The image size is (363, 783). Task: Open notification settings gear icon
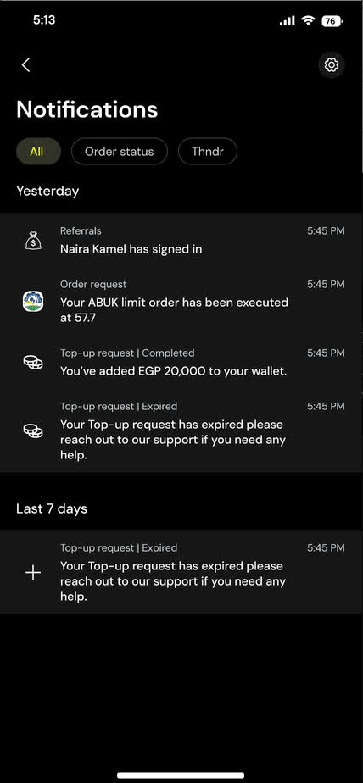332,65
